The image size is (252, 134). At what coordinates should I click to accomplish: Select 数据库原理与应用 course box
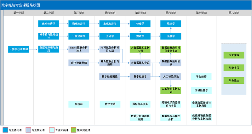(49, 49)
